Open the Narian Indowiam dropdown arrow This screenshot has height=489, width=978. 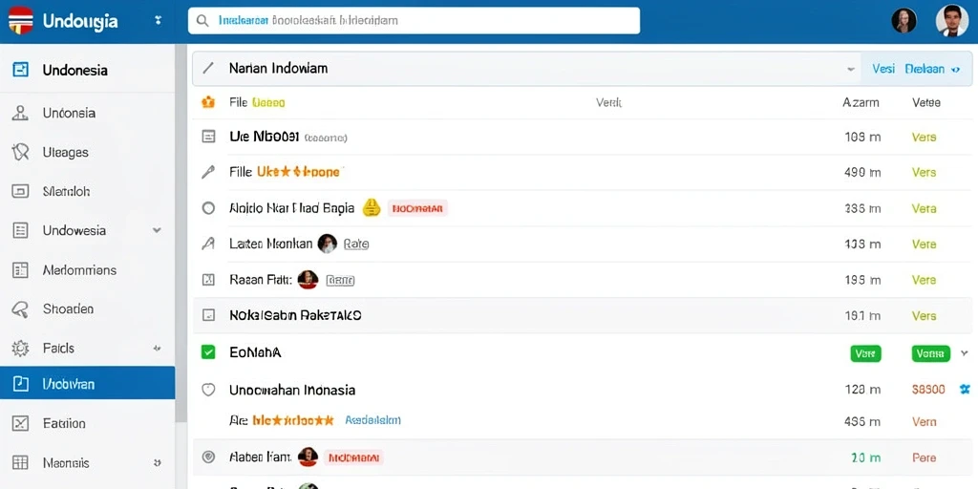pos(851,69)
